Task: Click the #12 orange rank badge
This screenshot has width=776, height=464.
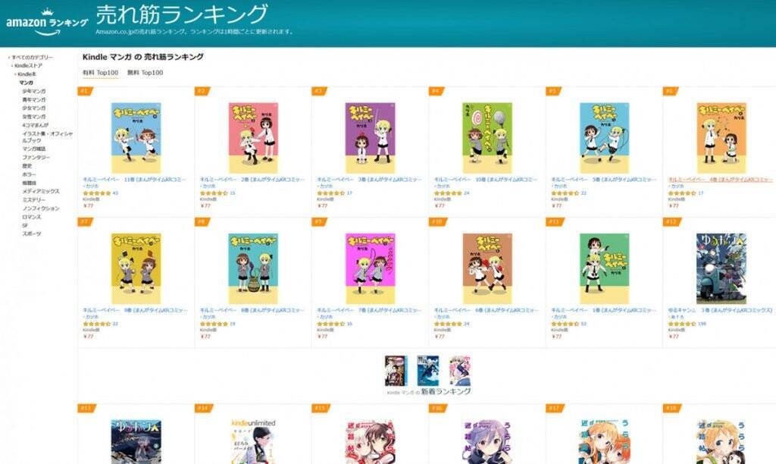Action: point(671,222)
